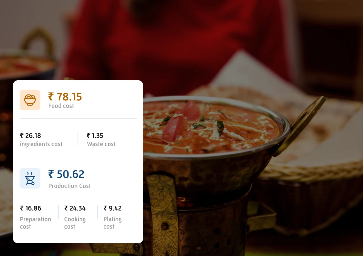
Task: Click the Waste cost label
Action: tap(101, 144)
